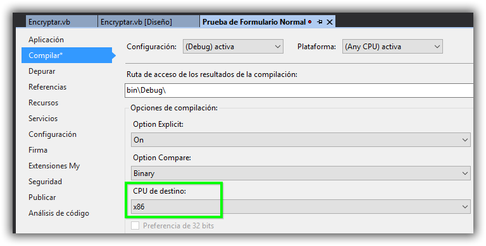Close the Prueba de Formulario Normal tab
The height and width of the screenshot is (246, 486).
(x=330, y=22)
